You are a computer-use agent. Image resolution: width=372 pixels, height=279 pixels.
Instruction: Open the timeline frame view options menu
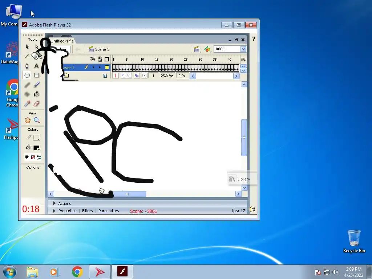243,59
